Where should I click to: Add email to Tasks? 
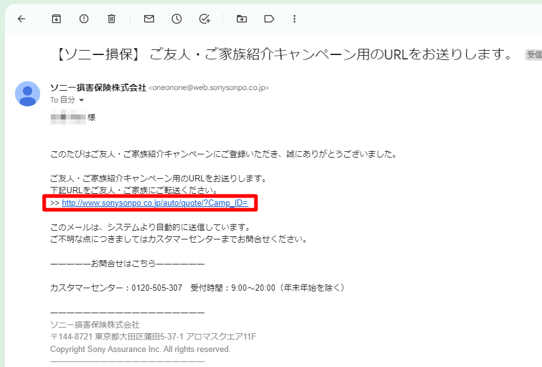click(x=204, y=19)
